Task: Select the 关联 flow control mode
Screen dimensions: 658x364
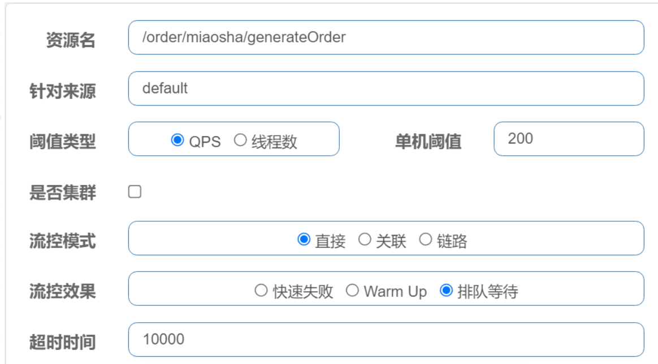Action: pos(365,240)
